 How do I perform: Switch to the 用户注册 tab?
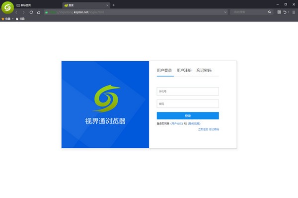click(x=184, y=71)
